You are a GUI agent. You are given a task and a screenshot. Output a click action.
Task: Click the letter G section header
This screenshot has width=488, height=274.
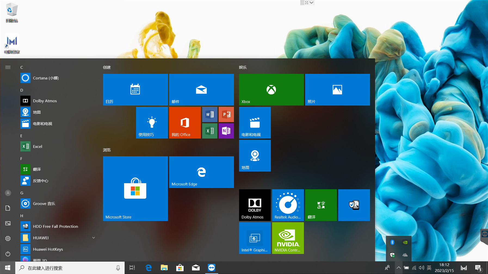(x=22, y=193)
